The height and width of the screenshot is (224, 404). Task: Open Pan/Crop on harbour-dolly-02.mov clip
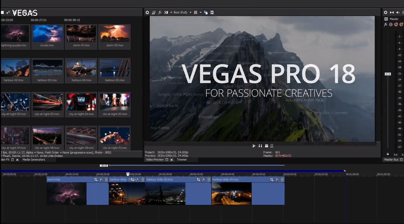point(198,180)
